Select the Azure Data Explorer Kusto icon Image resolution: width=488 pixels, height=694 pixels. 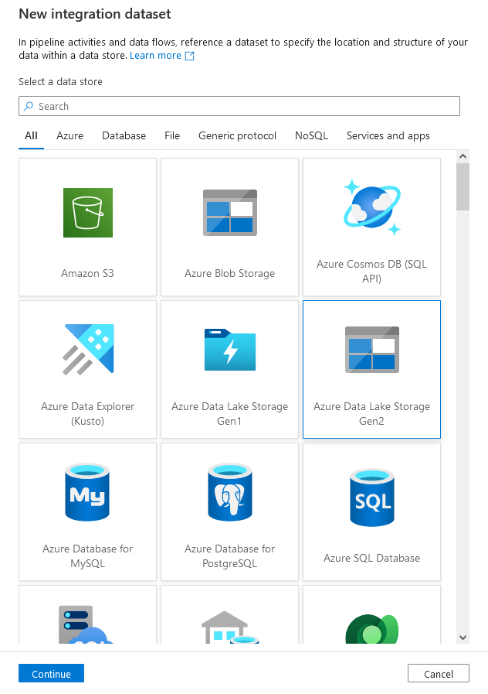click(x=88, y=350)
